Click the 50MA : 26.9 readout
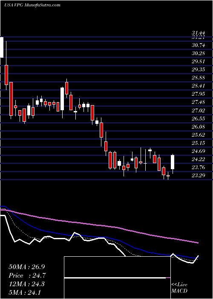Image resolution: width=213 pixels, height=299 pixels. (x=27, y=267)
